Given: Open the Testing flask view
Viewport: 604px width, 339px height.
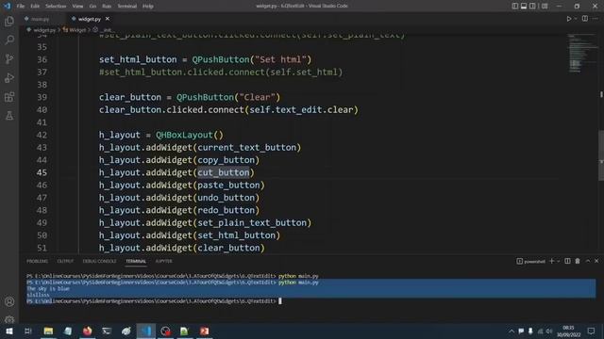Looking at the screenshot, I should [9, 115].
